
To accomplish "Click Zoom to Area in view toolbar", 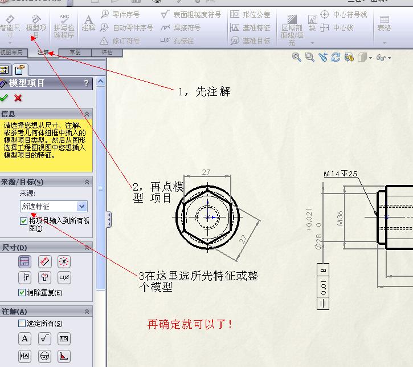I will click(310, 57).
